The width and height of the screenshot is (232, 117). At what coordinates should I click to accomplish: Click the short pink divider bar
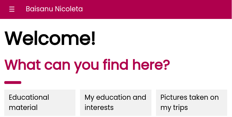[13, 83]
